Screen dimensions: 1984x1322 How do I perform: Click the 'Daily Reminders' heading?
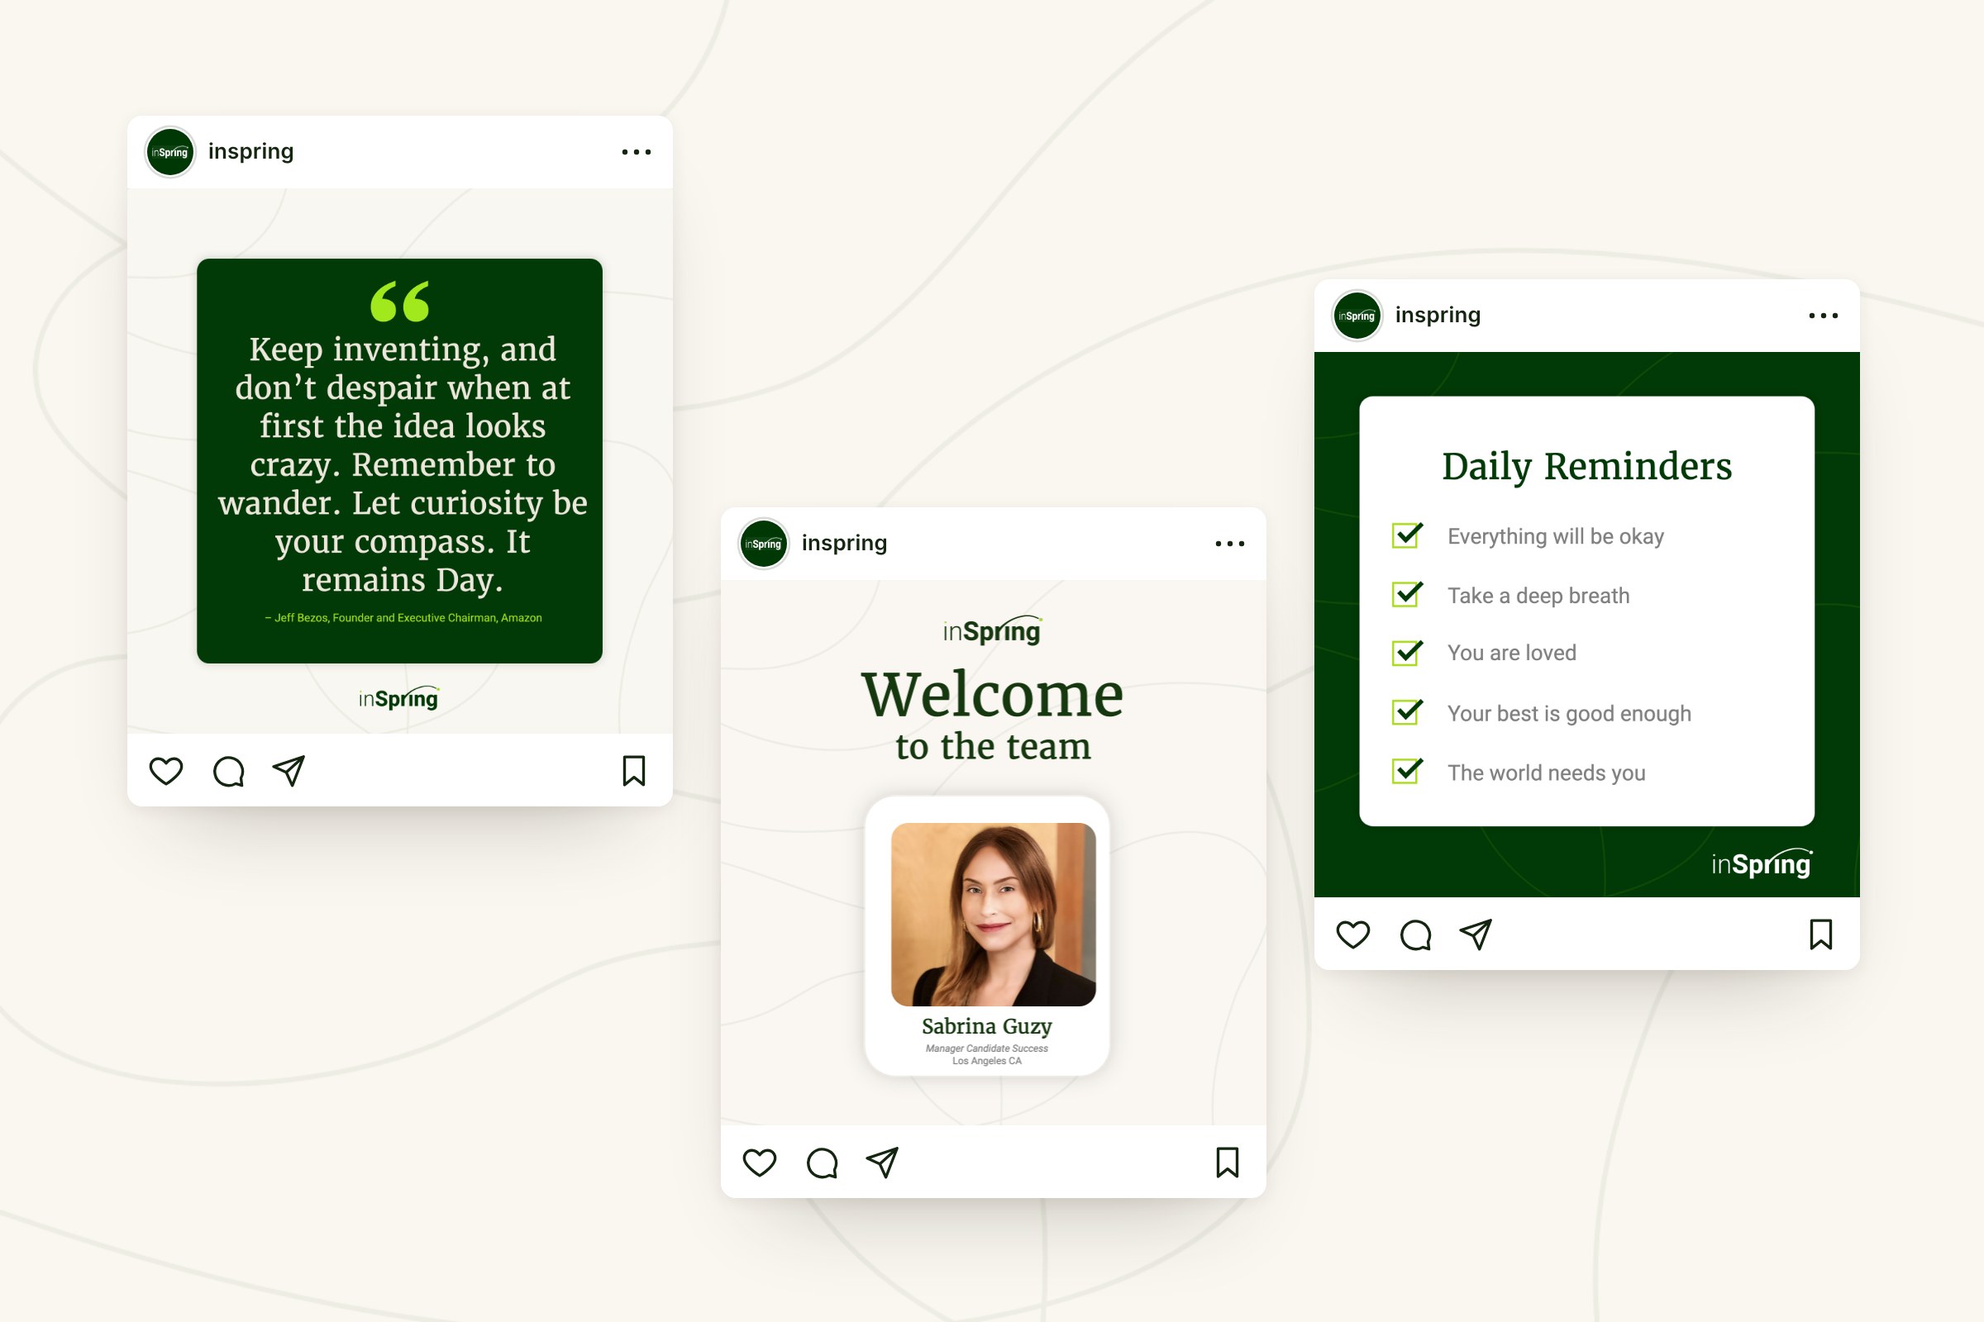(1586, 466)
